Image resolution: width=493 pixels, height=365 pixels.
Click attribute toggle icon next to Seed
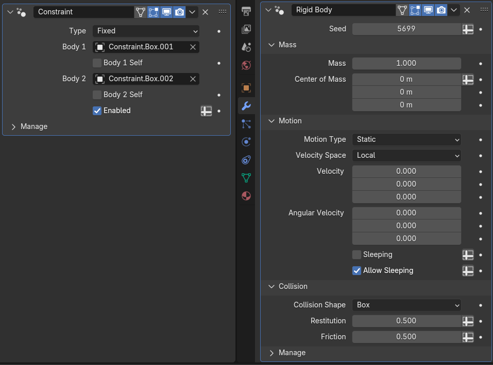pos(468,29)
